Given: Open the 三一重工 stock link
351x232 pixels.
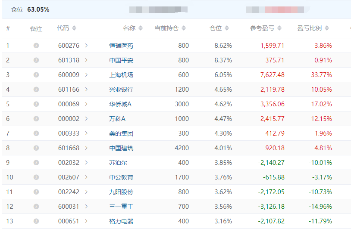Looking at the screenshot, I should (x=121, y=207).
